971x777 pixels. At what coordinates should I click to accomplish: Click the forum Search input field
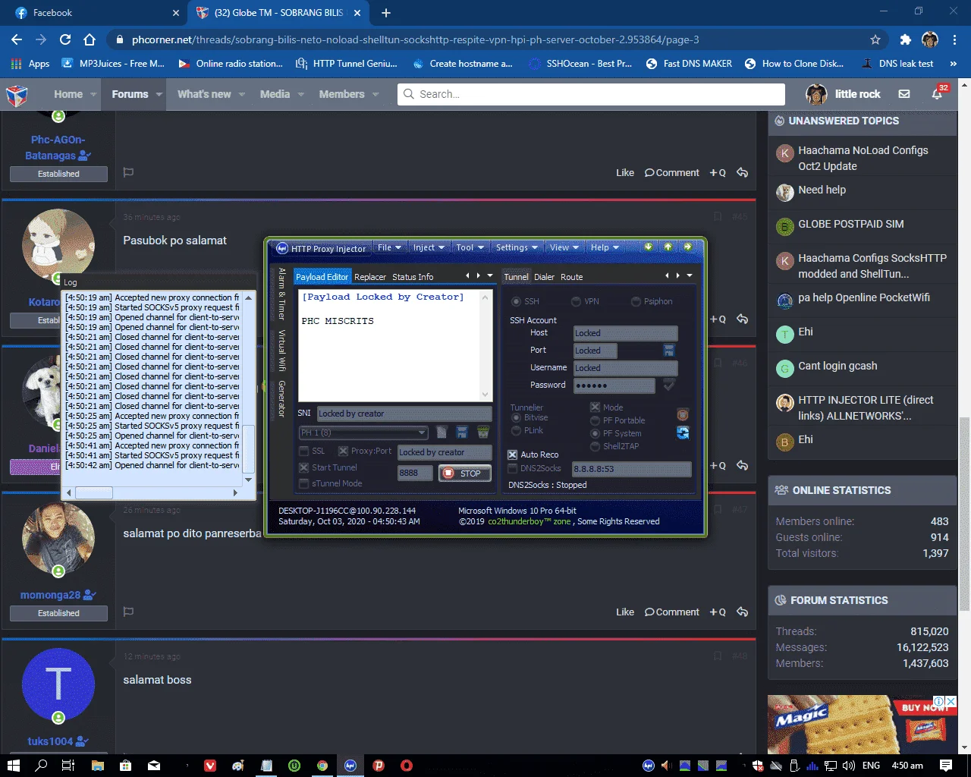point(591,94)
